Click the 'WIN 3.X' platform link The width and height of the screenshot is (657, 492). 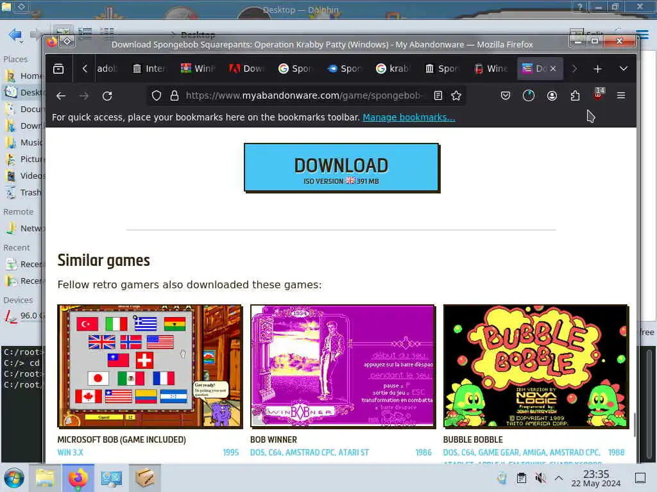[71, 453]
